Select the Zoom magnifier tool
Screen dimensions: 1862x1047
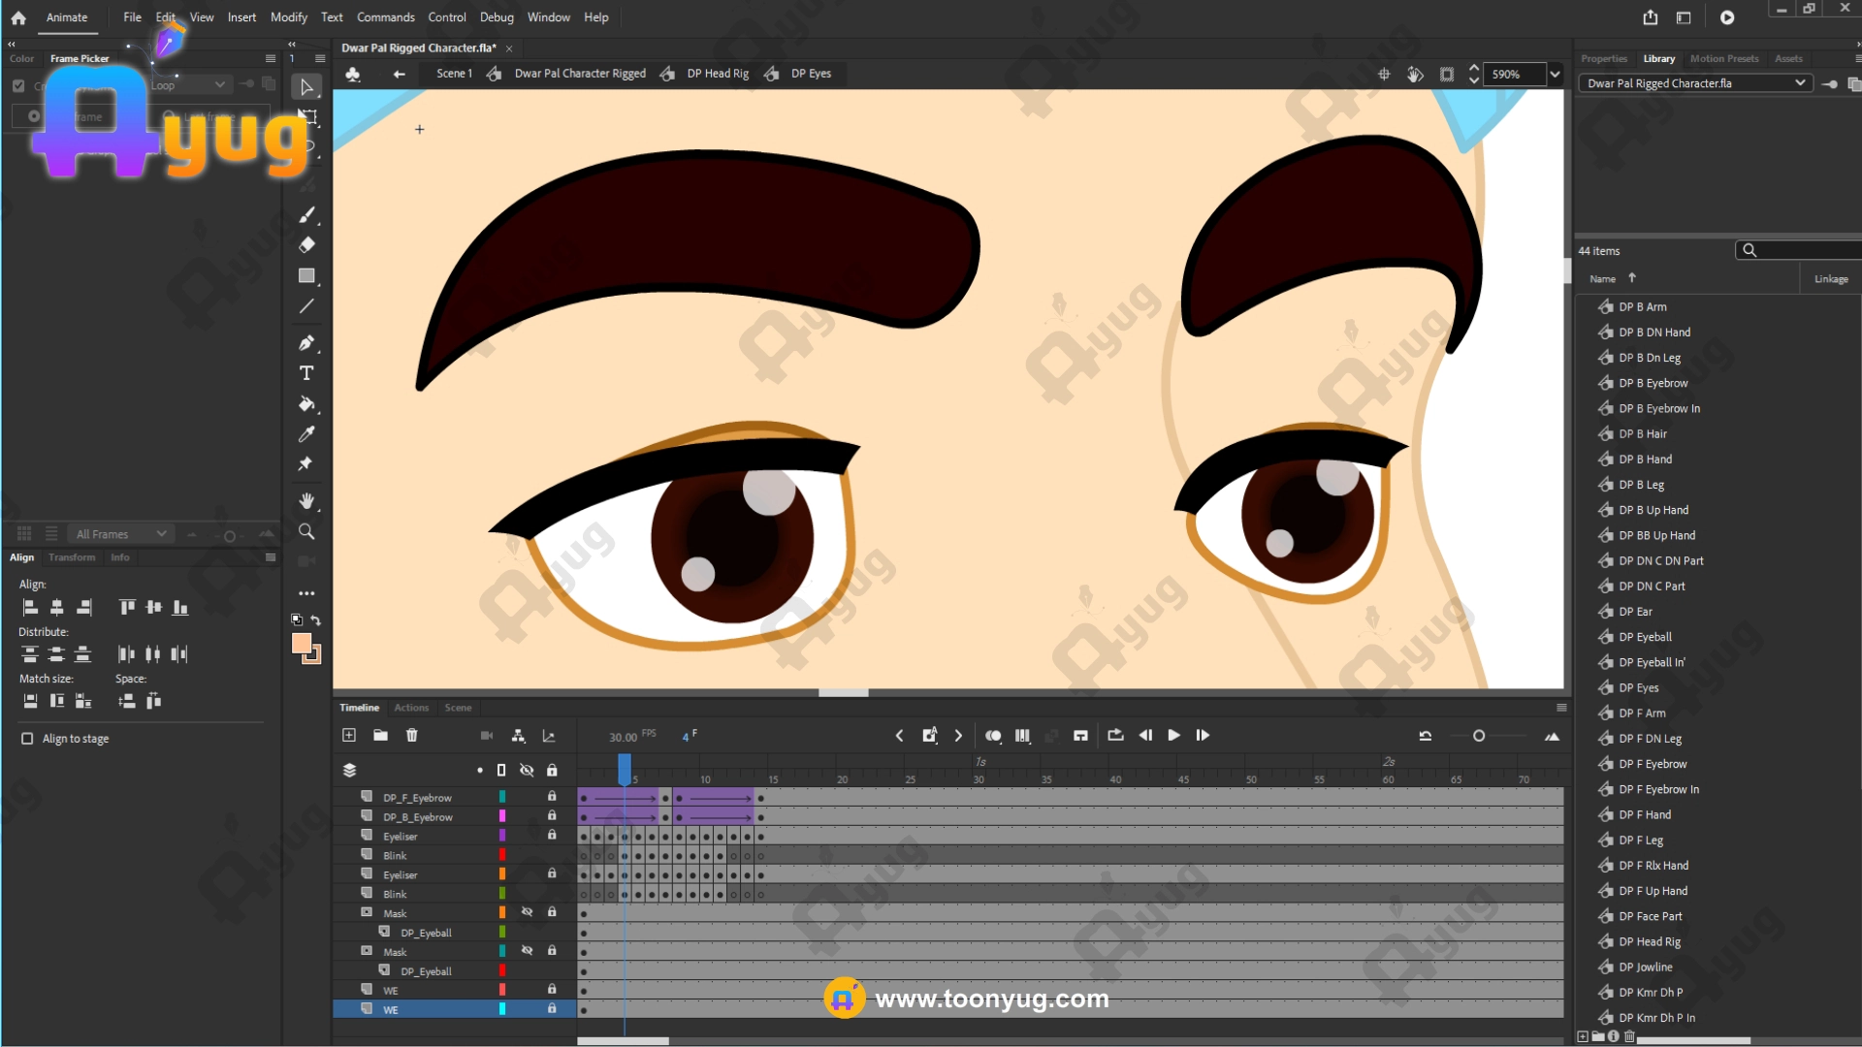[x=306, y=531]
